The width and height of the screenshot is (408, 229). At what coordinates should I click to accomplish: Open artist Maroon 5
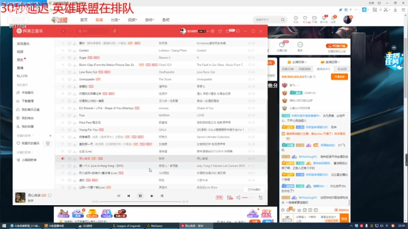pos(164,58)
